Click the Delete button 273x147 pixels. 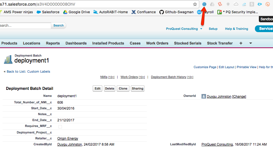pyautogui.click(x=110, y=88)
